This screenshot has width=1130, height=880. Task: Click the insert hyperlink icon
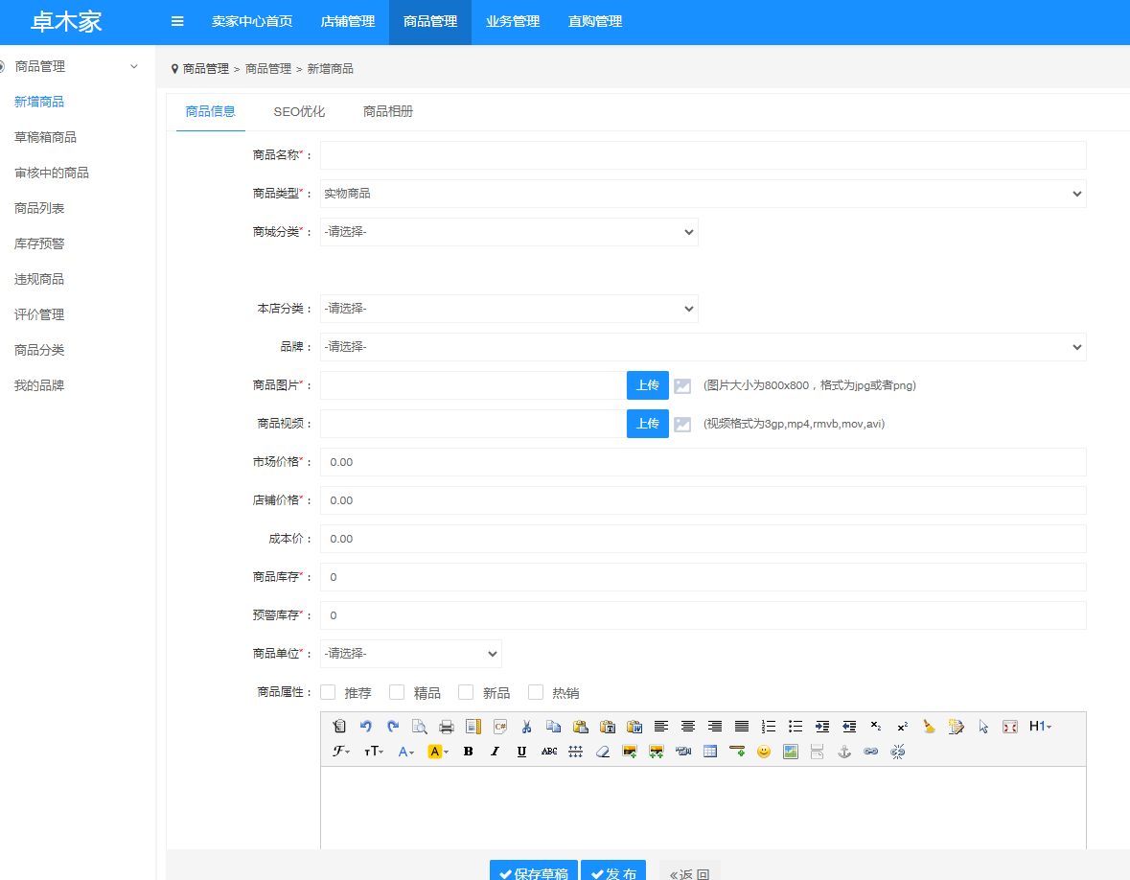click(x=870, y=752)
